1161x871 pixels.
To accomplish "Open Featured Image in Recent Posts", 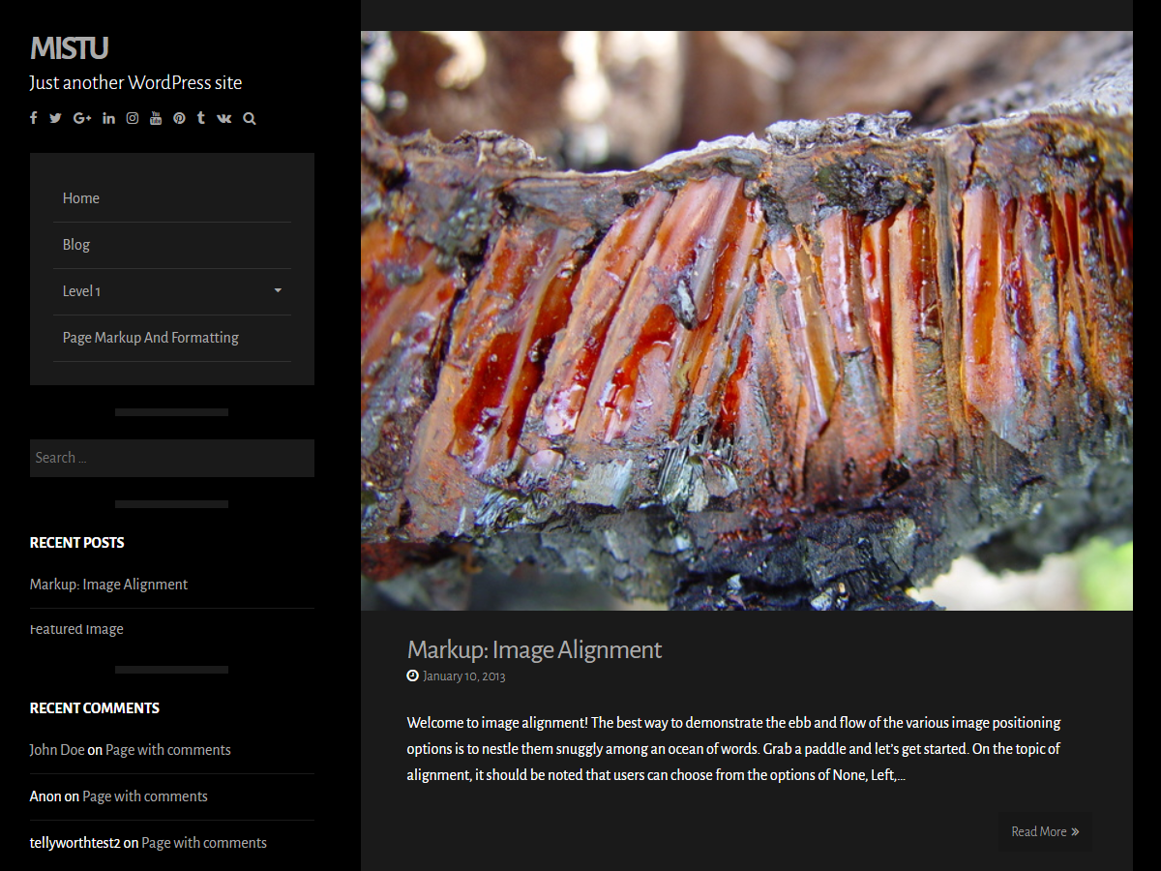I will (x=76, y=629).
